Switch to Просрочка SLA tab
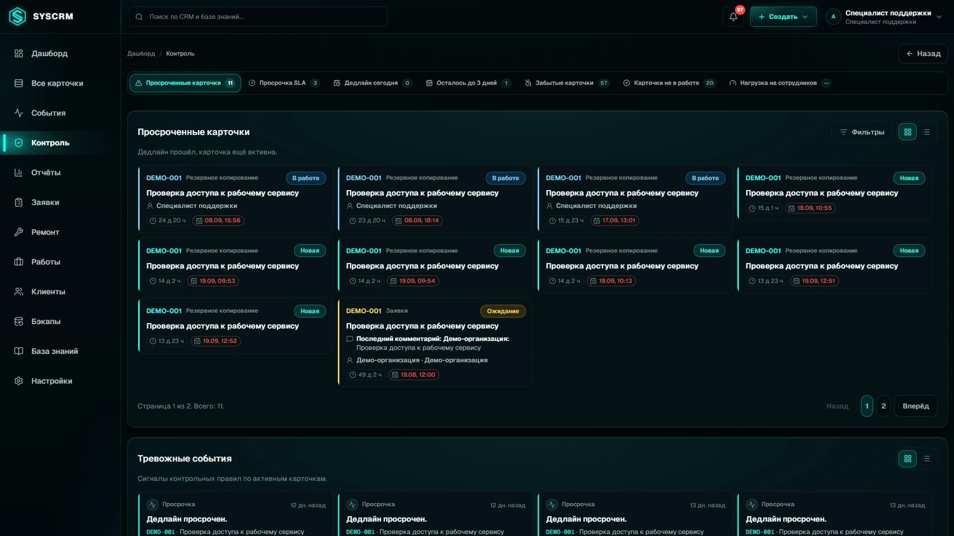The width and height of the screenshot is (954, 536). coord(284,83)
